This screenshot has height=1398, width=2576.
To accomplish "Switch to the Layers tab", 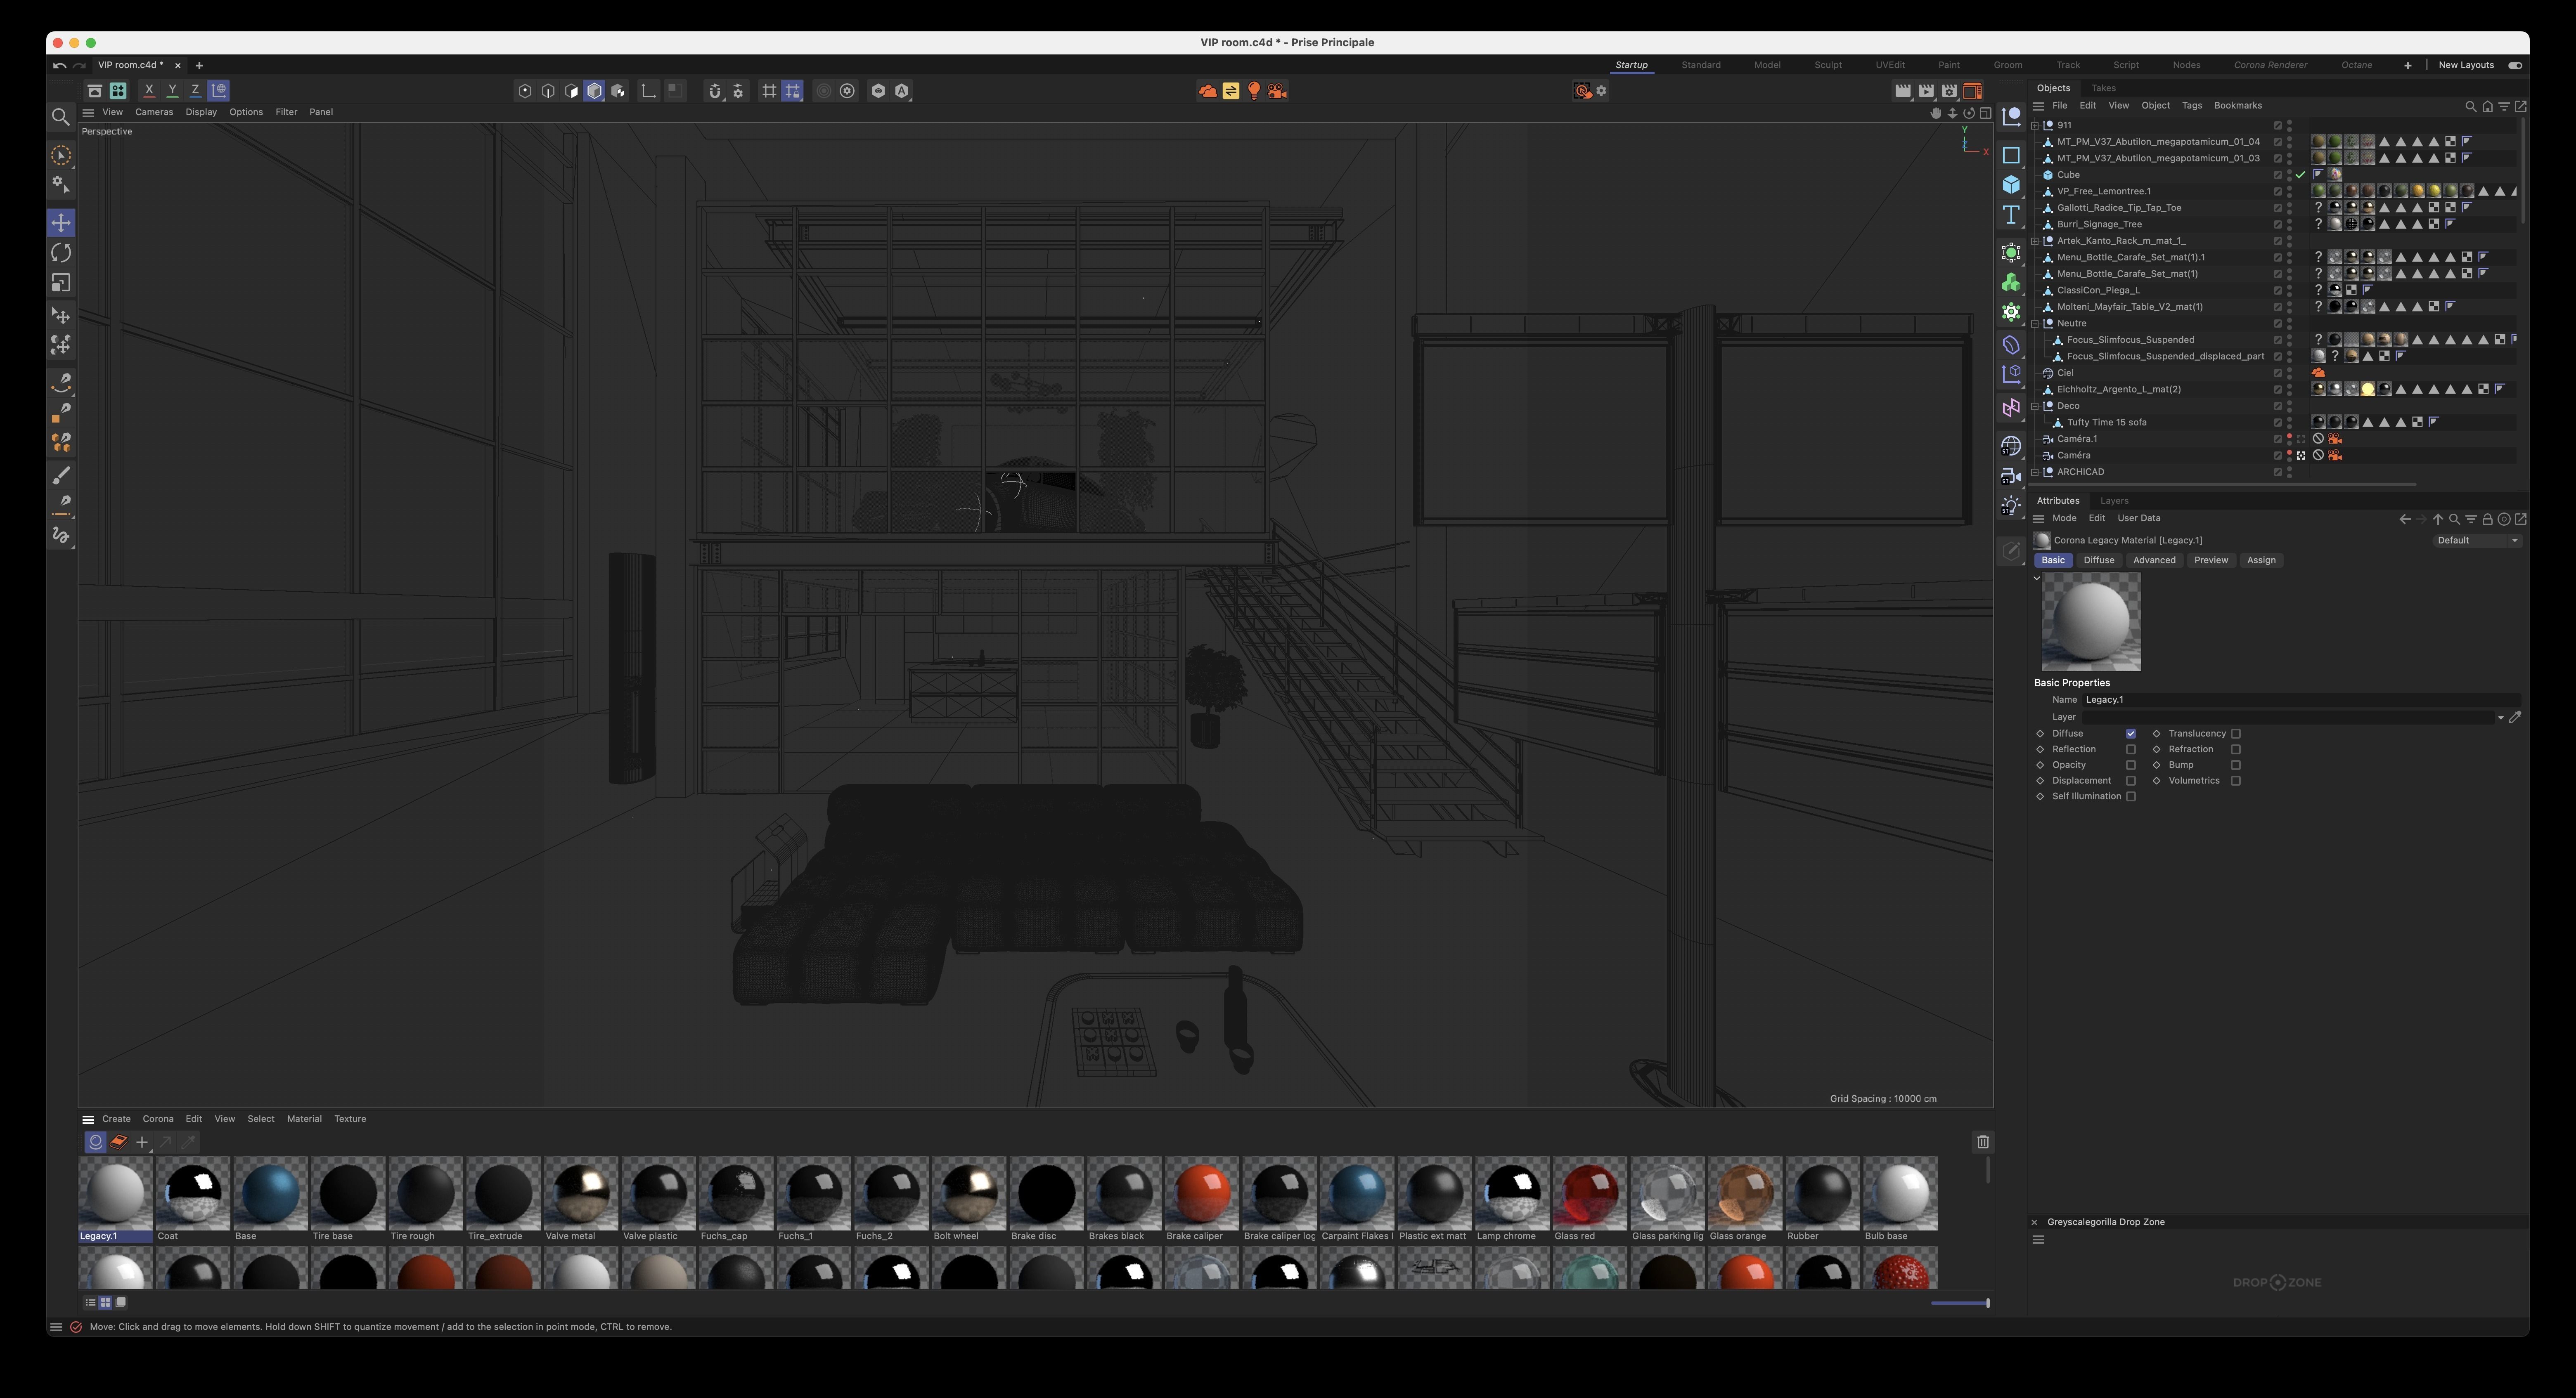I will coord(2114,501).
